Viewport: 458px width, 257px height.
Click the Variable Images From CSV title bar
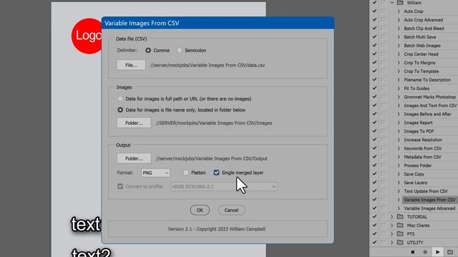click(x=218, y=23)
